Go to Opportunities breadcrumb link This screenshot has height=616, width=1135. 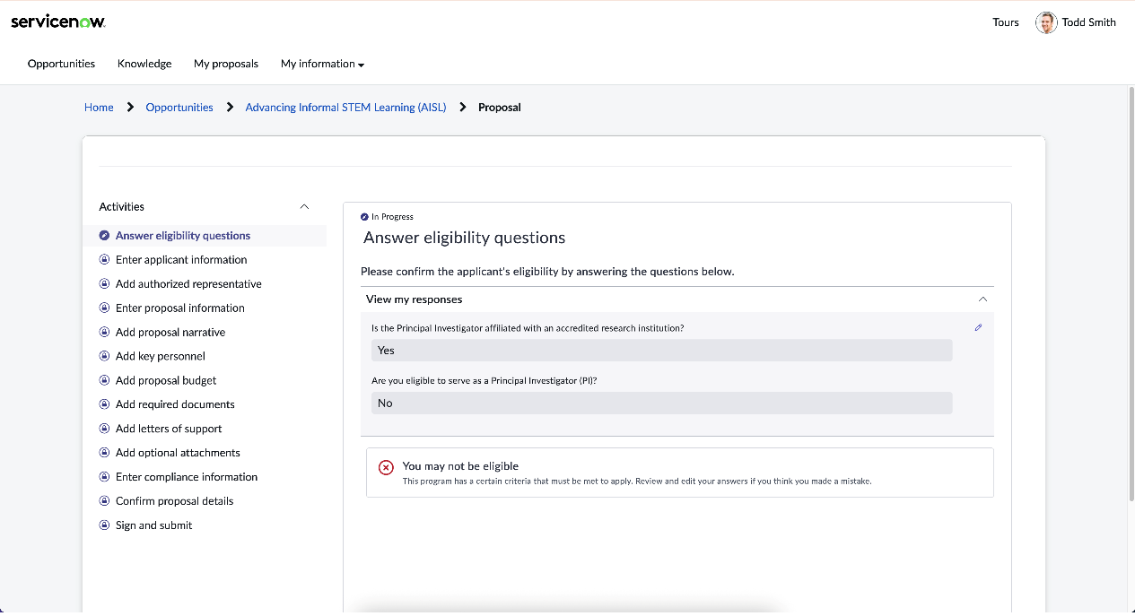pos(179,107)
